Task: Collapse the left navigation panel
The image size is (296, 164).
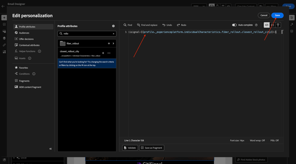Action: pyautogui.click(x=51, y=149)
